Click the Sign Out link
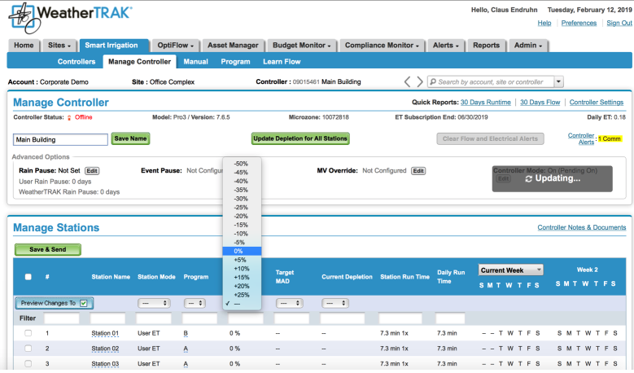The image size is (634, 373). (x=619, y=23)
